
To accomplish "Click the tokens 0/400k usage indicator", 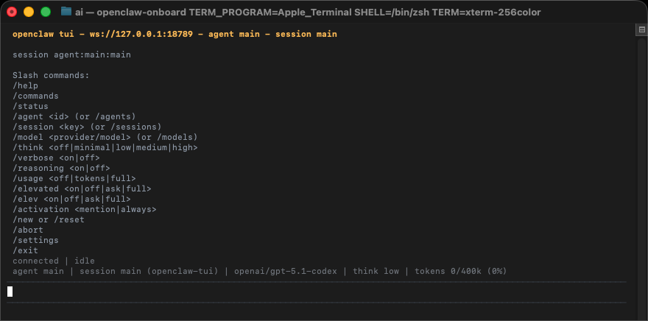I will pyautogui.click(x=460, y=271).
